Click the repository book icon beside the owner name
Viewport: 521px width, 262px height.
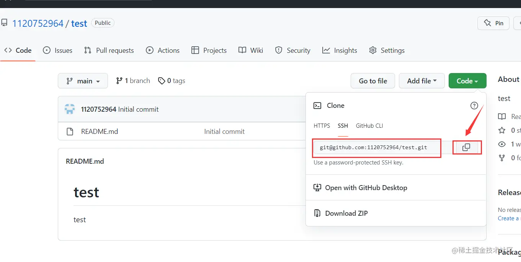[4, 23]
